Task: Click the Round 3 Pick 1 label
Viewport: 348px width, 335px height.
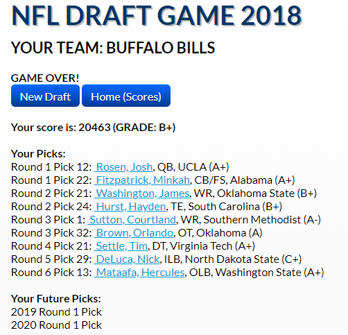Action: (49, 220)
